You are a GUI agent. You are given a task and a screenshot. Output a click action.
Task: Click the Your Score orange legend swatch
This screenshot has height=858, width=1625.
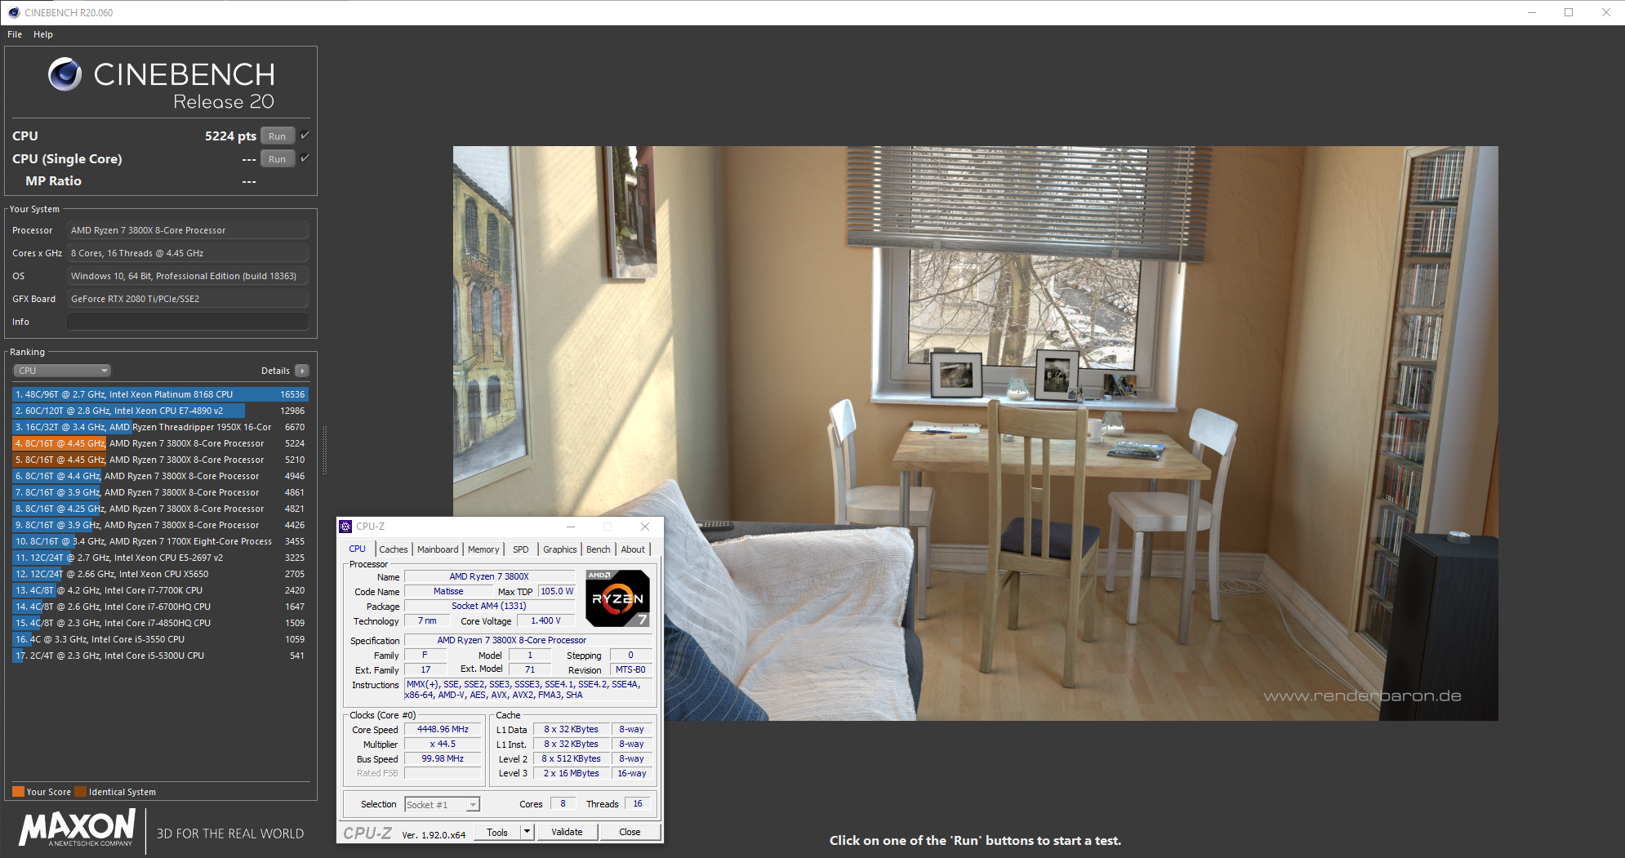click(18, 792)
